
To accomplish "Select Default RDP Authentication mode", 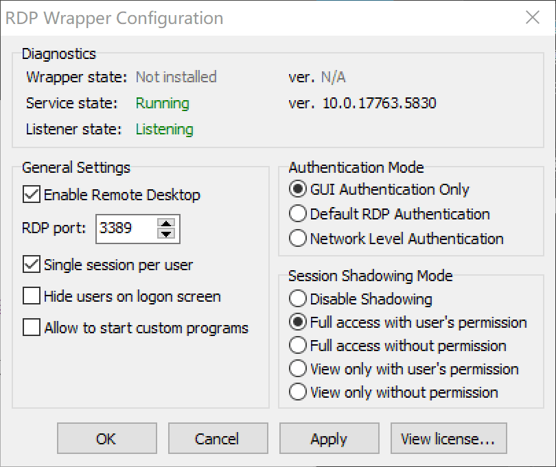I will tap(297, 214).
